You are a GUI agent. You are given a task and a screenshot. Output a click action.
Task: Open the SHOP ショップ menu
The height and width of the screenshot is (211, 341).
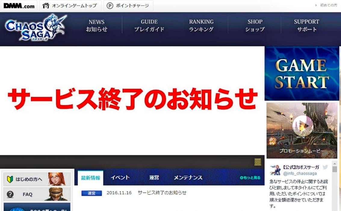[255, 26]
